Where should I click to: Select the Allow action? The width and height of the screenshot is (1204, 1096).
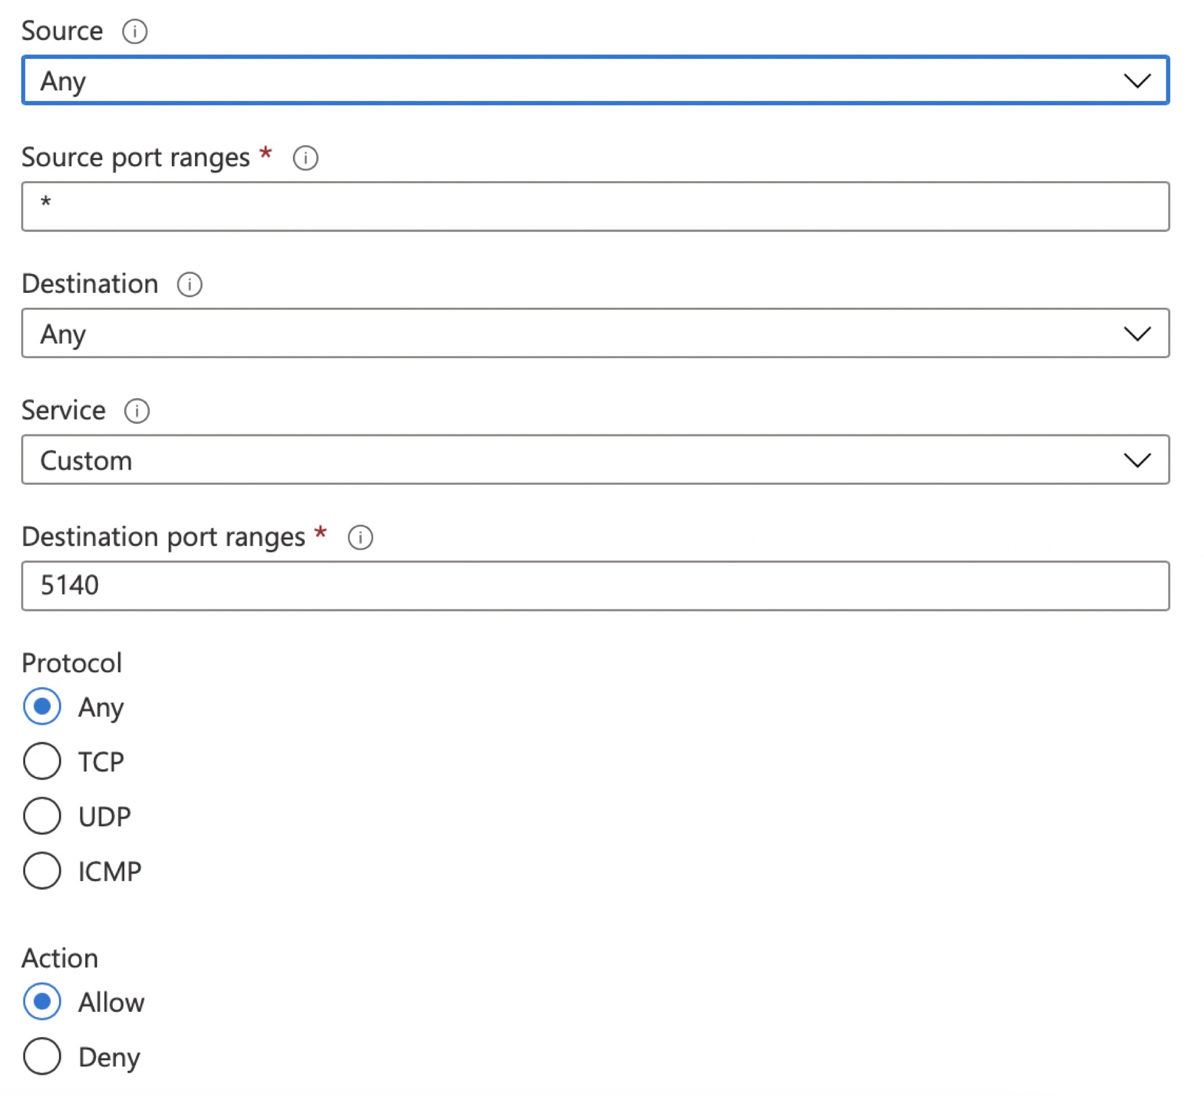coord(41,1002)
